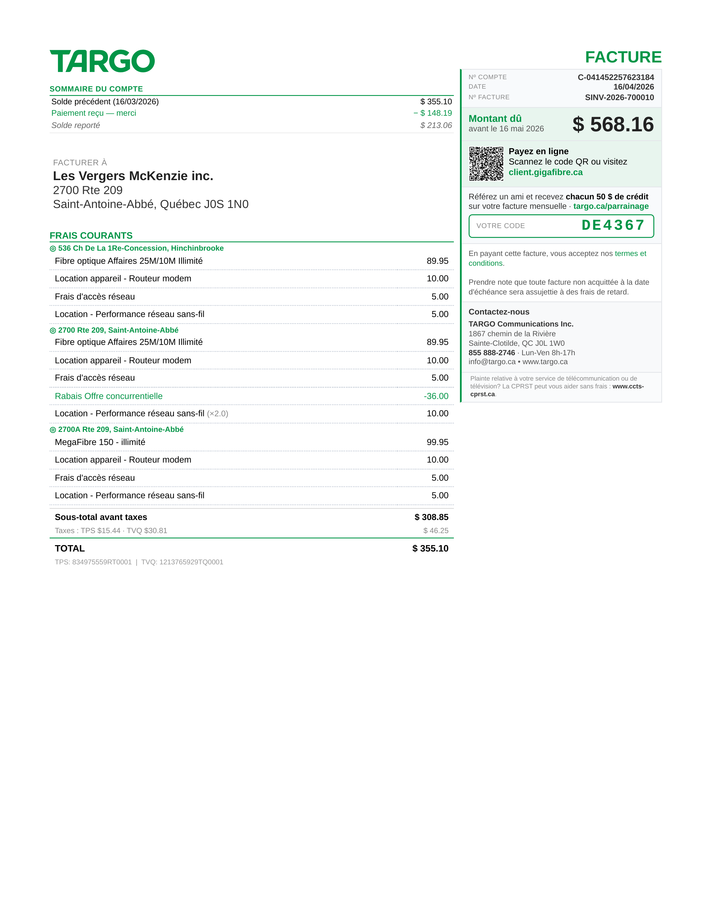Open the client.gigafibre.ca link
The width and height of the screenshot is (712, 919).
pyautogui.click(x=545, y=172)
